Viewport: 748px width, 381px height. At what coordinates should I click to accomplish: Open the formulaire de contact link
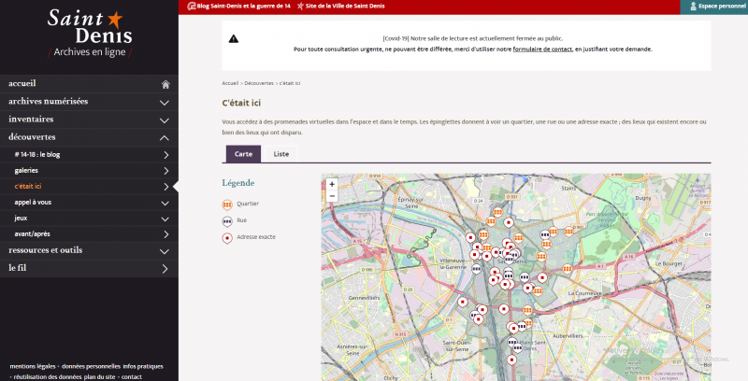[541, 49]
